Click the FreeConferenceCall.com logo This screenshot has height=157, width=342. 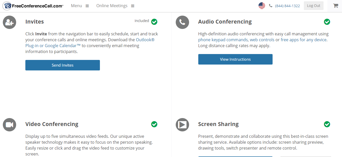[33, 6]
